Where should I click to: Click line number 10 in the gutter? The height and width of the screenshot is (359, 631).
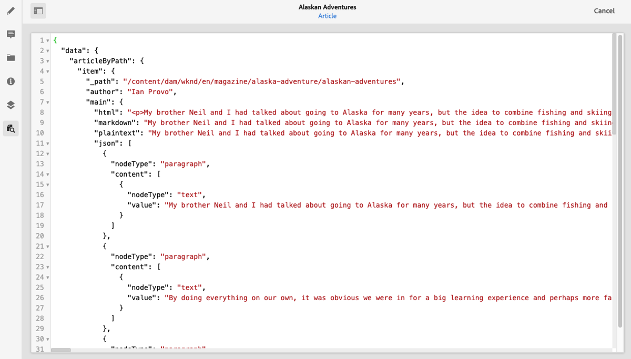click(x=40, y=133)
